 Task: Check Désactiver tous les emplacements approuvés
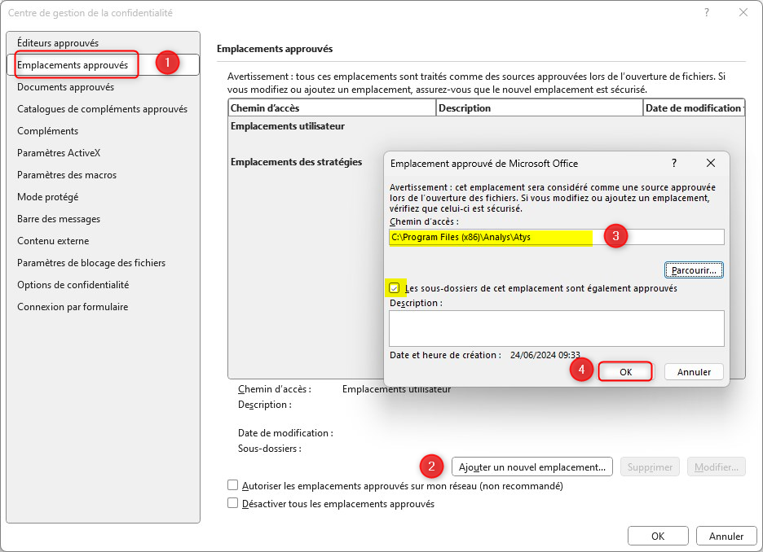click(233, 503)
